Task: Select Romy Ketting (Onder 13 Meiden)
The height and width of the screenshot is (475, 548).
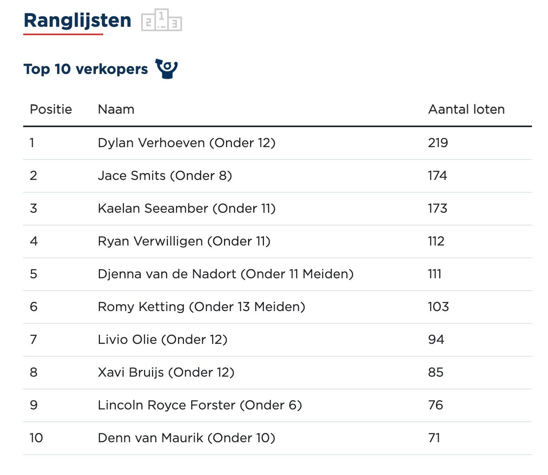Action: pos(201,307)
